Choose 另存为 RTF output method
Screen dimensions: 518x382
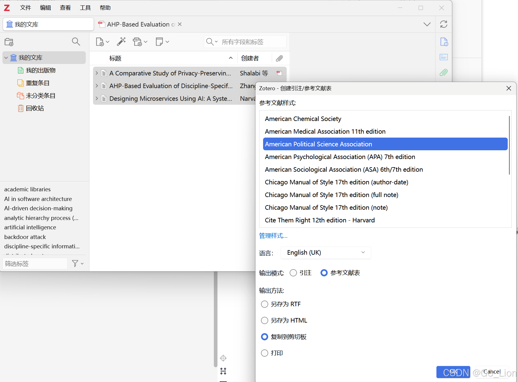(x=265, y=304)
